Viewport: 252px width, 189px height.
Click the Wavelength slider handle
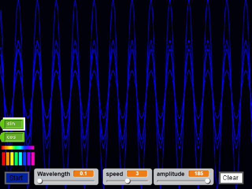[40, 181]
